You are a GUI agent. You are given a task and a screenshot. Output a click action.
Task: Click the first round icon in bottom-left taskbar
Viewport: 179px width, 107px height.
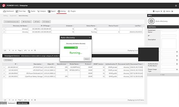point(1,103)
